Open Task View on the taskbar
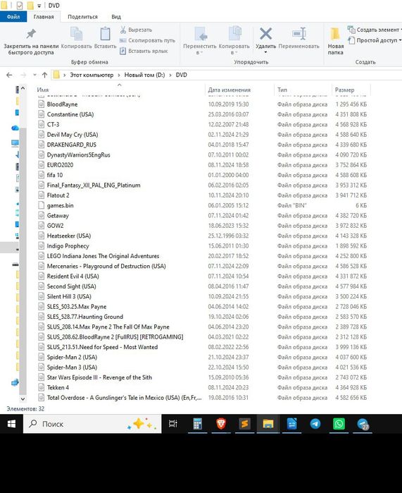Viewport: 402px width, 493px height. (173, 424)
